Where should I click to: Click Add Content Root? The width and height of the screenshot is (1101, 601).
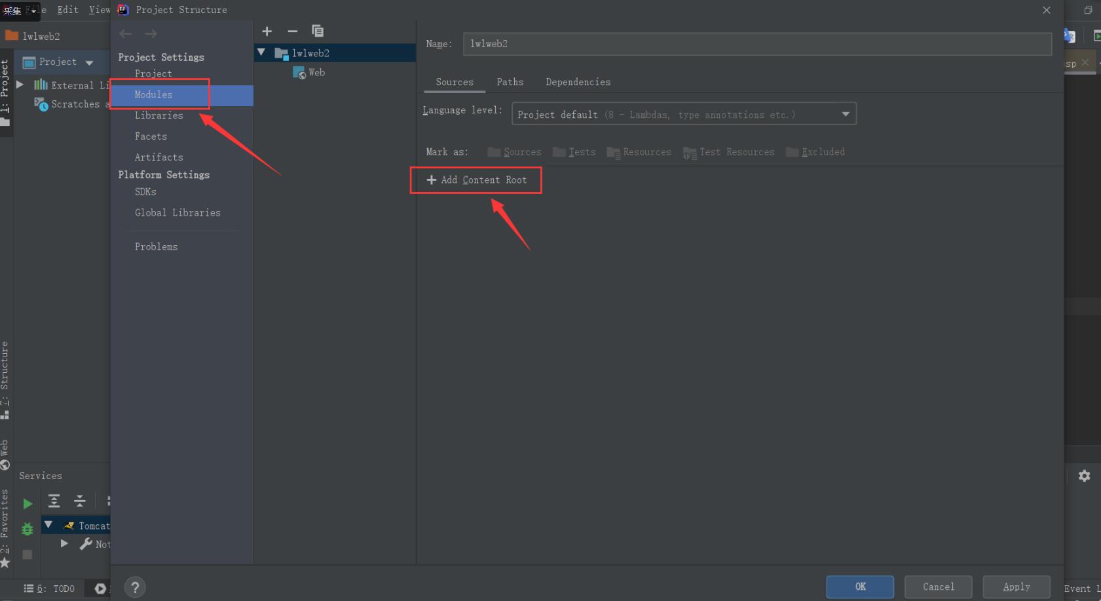pos(476,180)
